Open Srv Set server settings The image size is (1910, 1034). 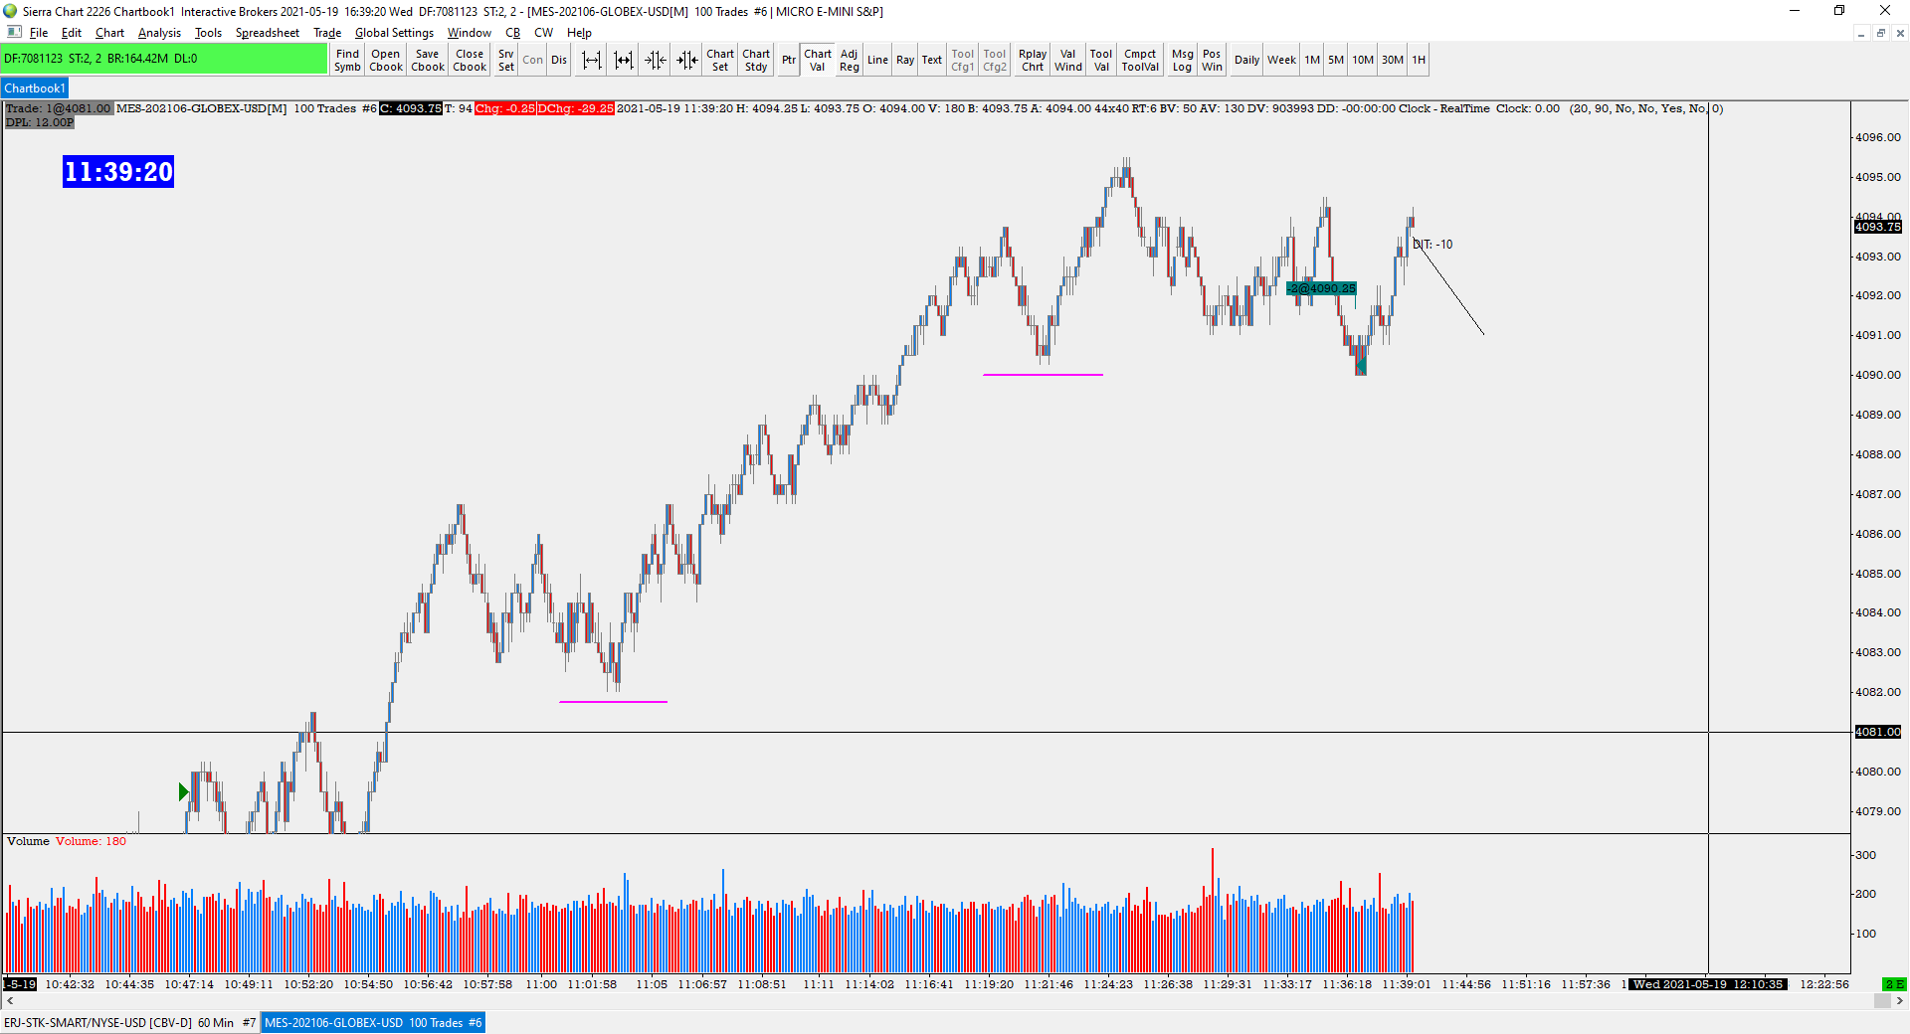pos(506,60)
